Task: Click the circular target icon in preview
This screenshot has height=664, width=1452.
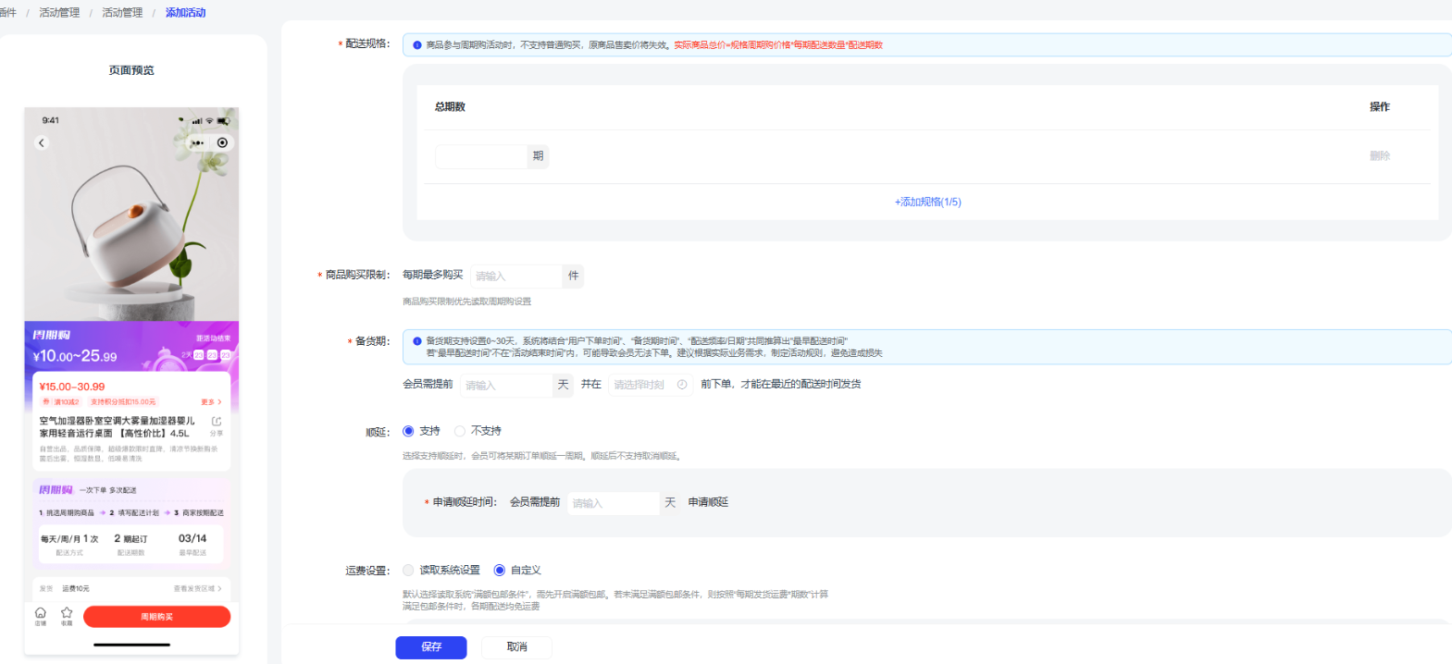Action: pos(222,142)
